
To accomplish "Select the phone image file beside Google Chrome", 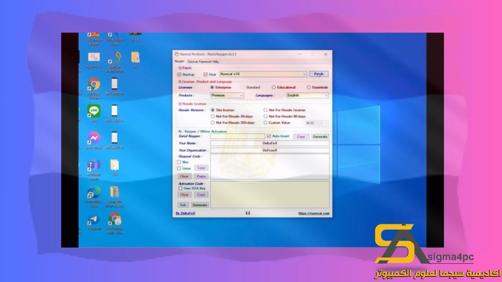I will (115, 87).
